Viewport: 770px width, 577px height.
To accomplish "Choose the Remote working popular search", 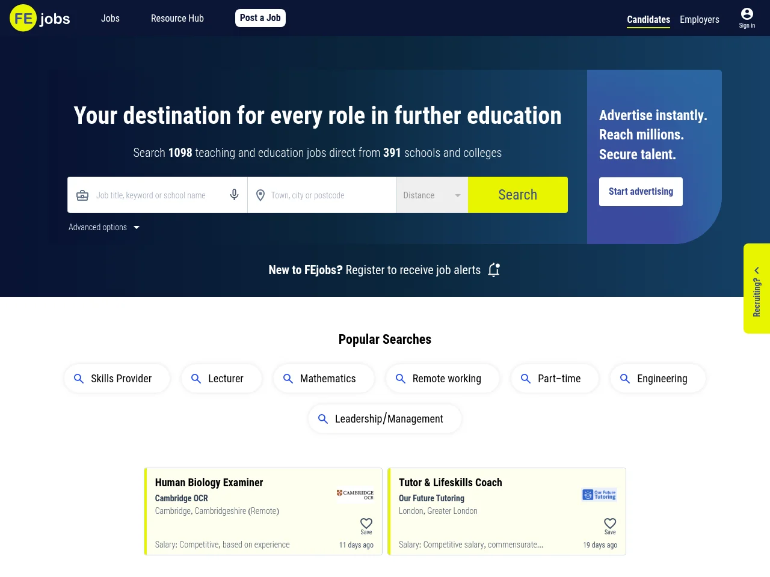I will click(443, 379).
